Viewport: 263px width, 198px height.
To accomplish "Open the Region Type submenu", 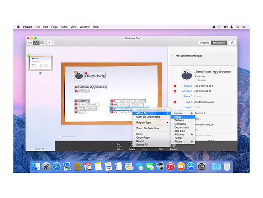I will click(x=152, y=123).
